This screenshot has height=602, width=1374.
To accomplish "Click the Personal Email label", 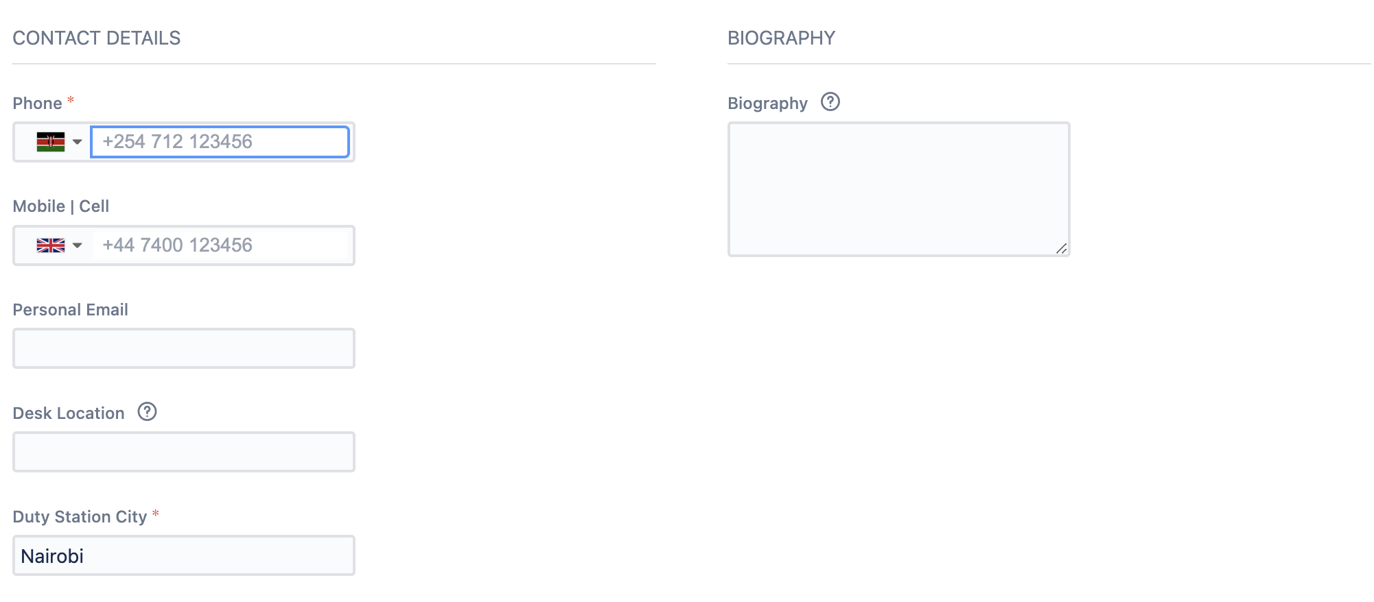I will (71, 310).
